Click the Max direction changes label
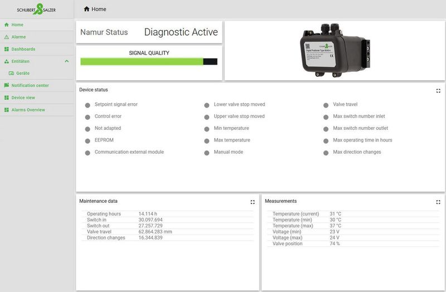The image size is (446, 292). 357,152
